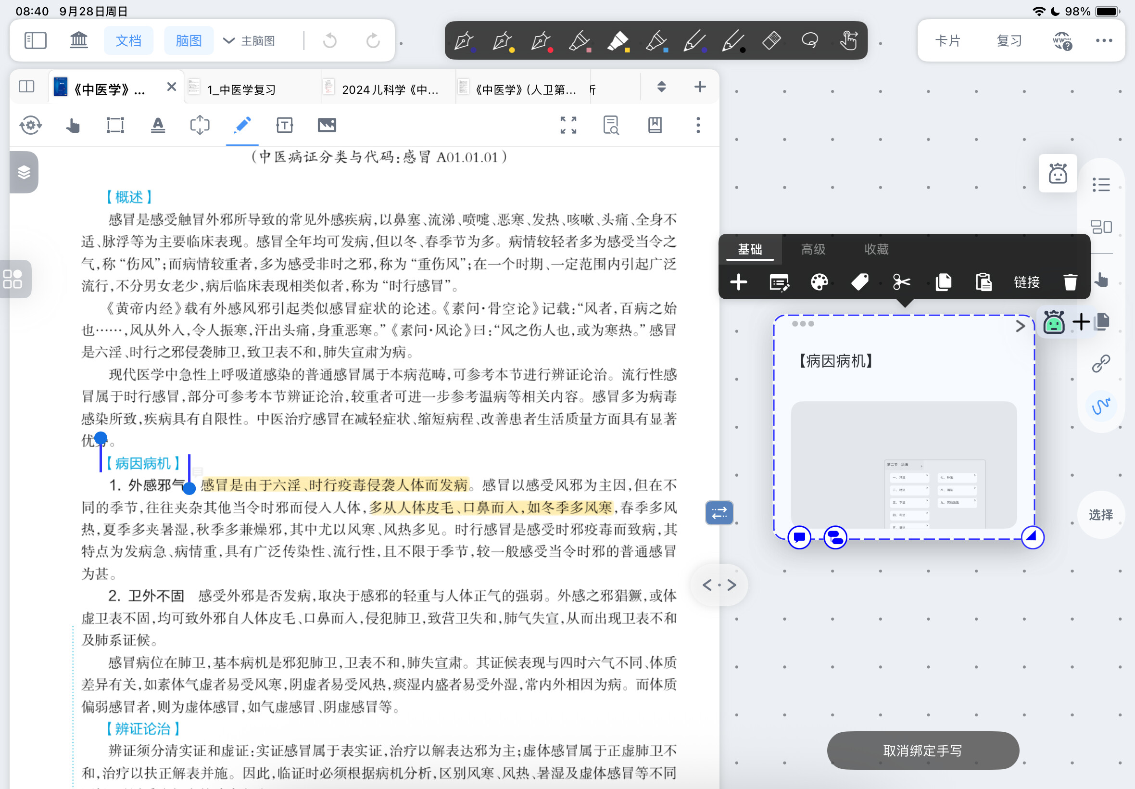
Task: Expand the 病因病机 card with the chevron
Action: point(1021,326)
